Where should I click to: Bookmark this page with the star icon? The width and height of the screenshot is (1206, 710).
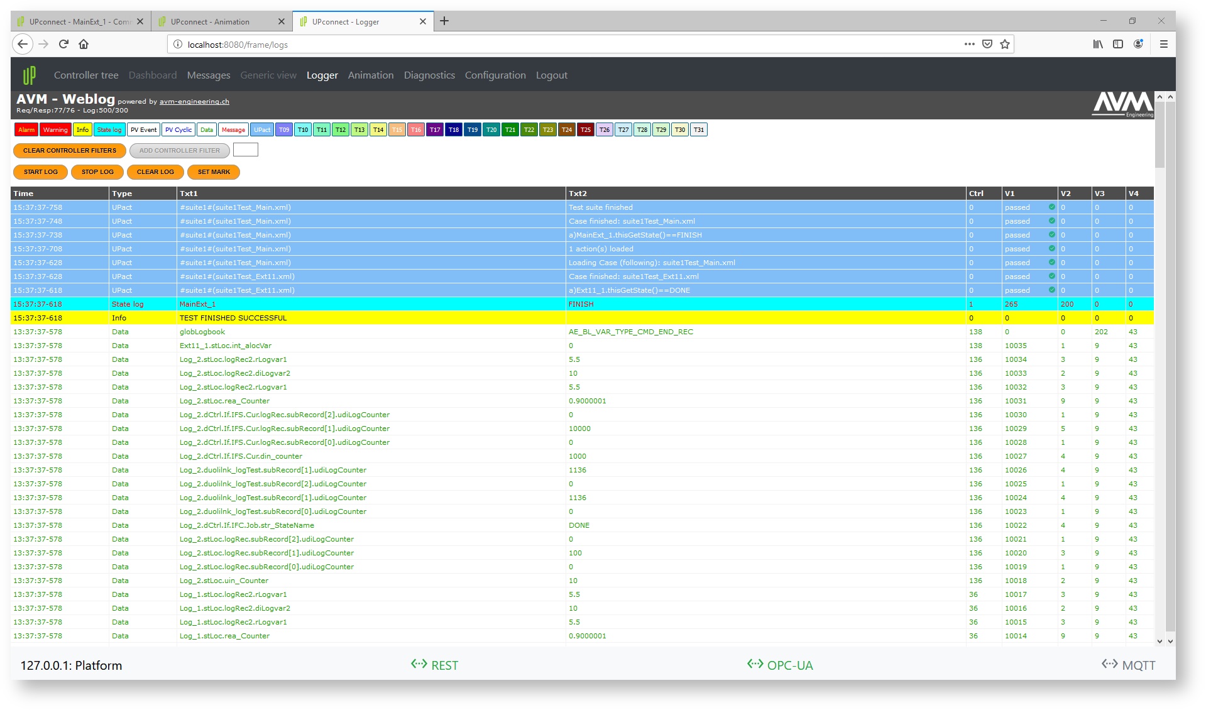(x=1005, y=44)
